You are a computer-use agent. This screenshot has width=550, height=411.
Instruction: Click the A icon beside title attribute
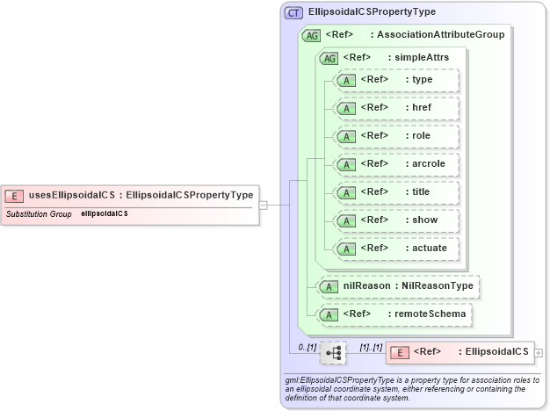[x=346, y=193]
